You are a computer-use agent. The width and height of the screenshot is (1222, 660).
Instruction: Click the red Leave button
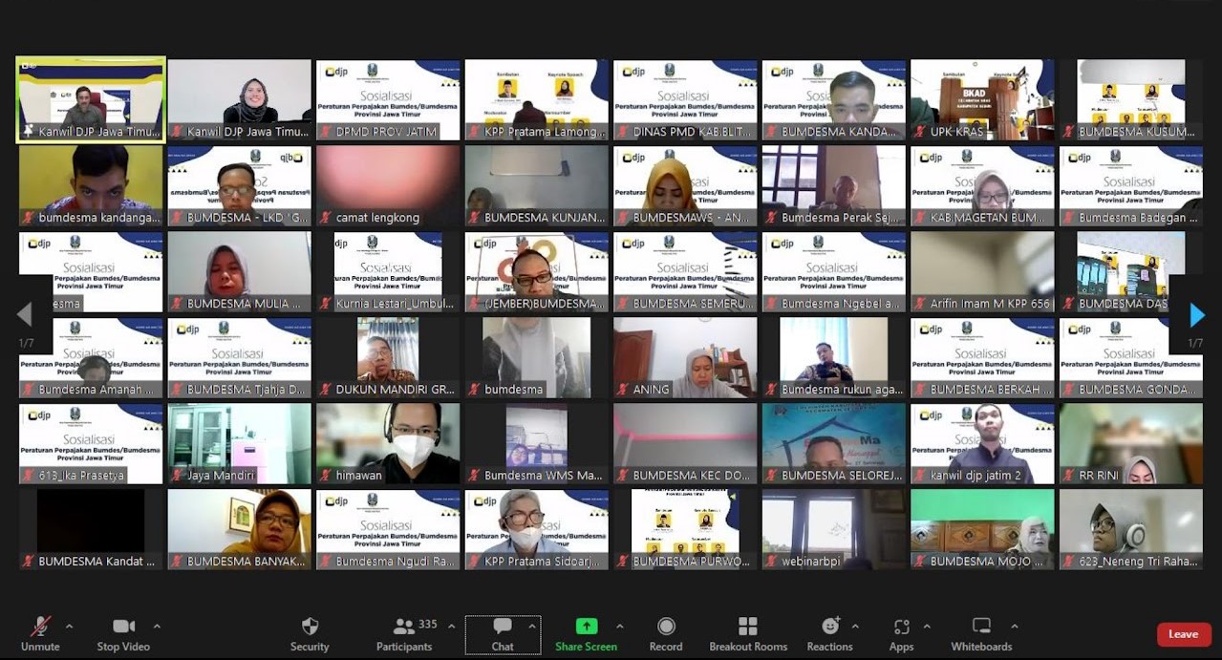coord(1183,634)
